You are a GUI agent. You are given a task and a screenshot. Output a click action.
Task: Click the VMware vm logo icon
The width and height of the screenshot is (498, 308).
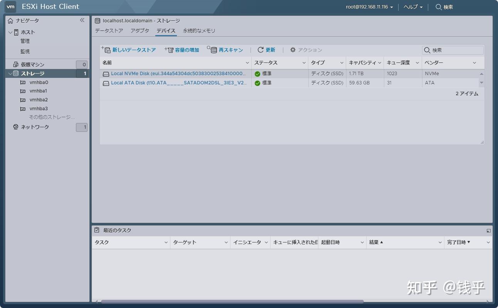pyautogui.click(x=11, y=7)
